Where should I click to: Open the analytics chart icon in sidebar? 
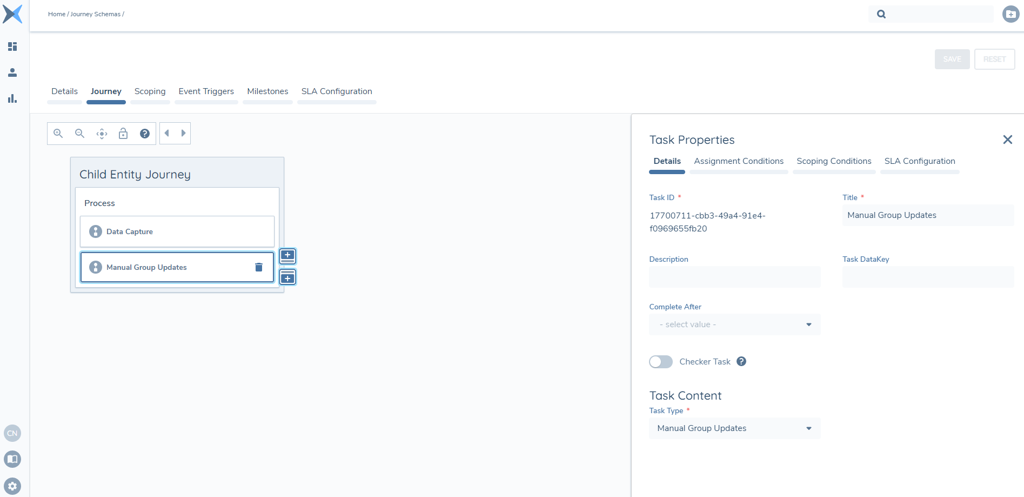pyautogui.click(x=12, y=98)
